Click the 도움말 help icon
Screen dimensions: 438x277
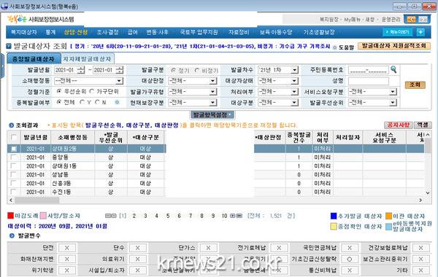pyautogui.click(x=335, y=47)
